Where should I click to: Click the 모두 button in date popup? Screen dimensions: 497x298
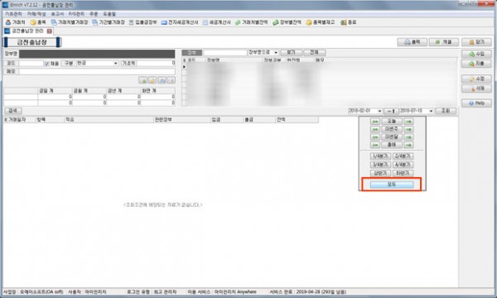(x=392, y=185)
